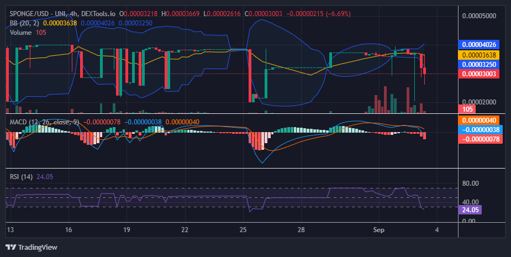Click the orange 0.00003638 value in BB legend

(x=60, y=23)
